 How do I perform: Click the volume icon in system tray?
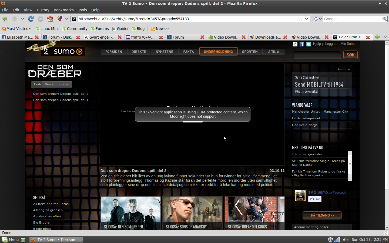click(x=346, y=239)
